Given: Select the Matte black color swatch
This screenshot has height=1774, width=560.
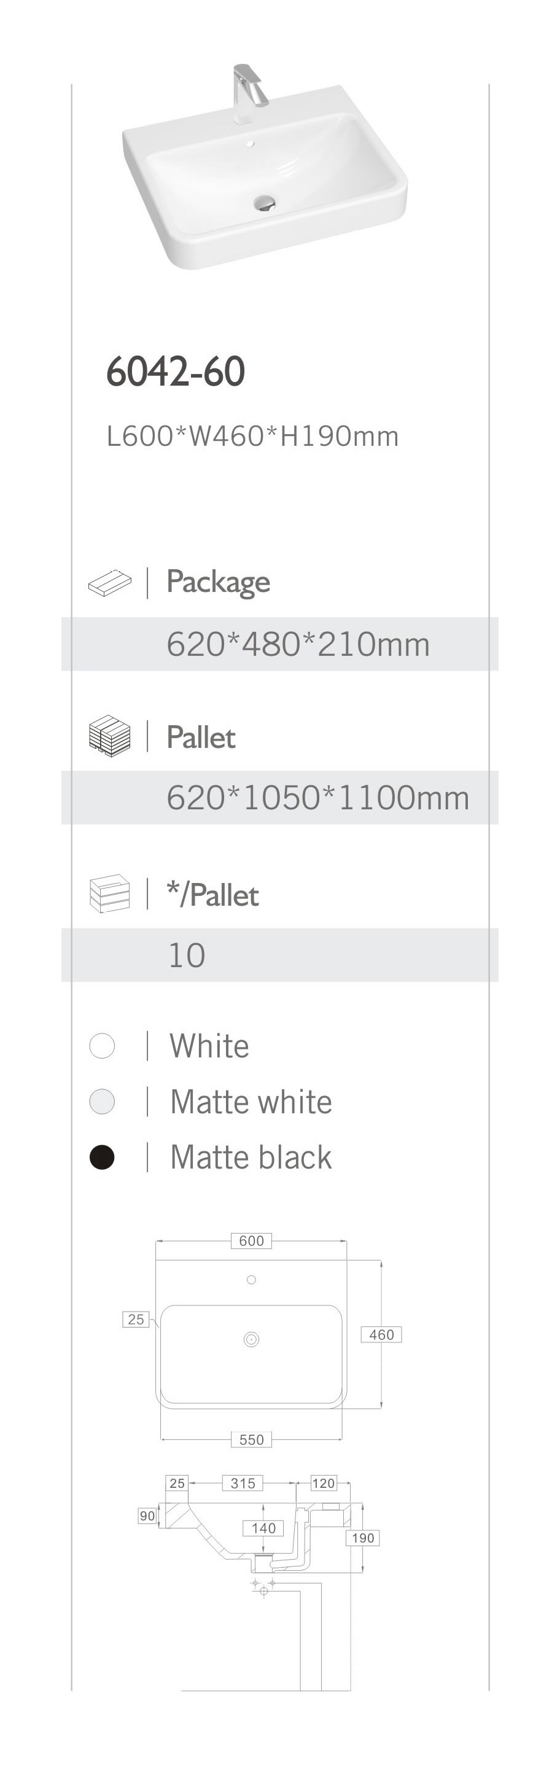Looking at the screenshot, I should pyautogui.click(x=102, y=1157).
